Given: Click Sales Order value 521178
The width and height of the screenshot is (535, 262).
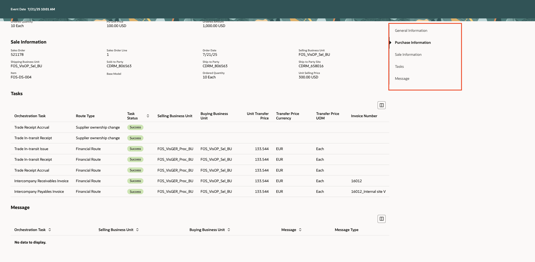Looking at the screenshot, I should pos(17,55).
